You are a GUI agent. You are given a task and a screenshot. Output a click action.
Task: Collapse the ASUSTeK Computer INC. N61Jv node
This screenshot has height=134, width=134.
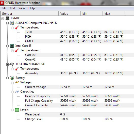pyautogui.click(x=7, y=23)
